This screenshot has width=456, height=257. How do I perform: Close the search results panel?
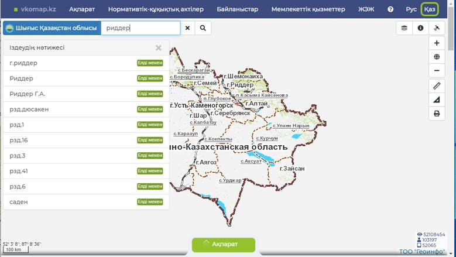[159, 48]
